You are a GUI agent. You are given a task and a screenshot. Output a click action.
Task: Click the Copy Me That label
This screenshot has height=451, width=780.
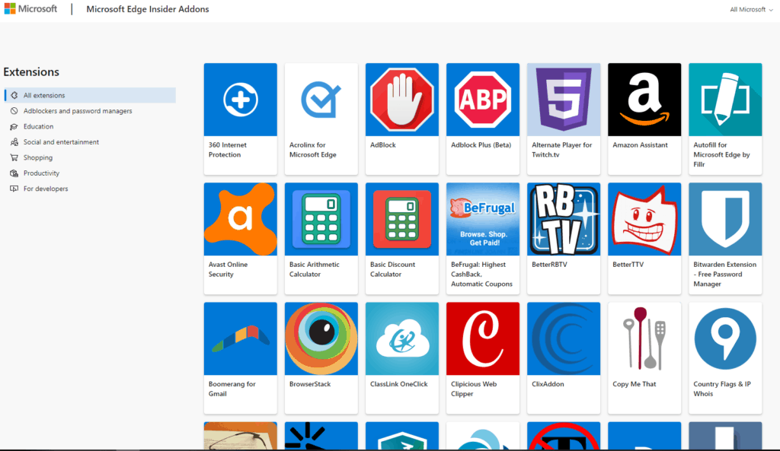[635, 384]
